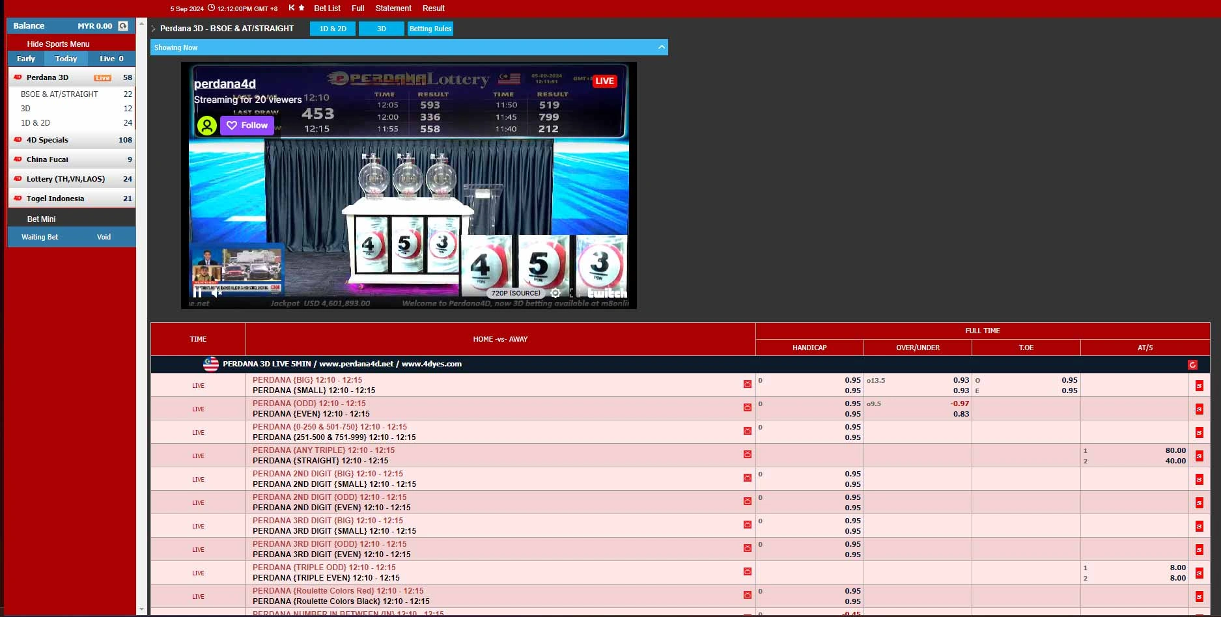This screenshot has height=617, width=1221.
Task: Click the stats icon for Triple Odd row
Action: coord(747,571)
